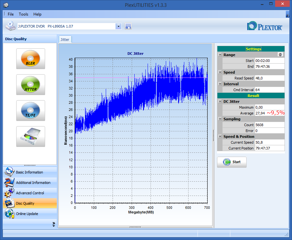Collapse the Range settings group
292x240 pixels.
220,55
